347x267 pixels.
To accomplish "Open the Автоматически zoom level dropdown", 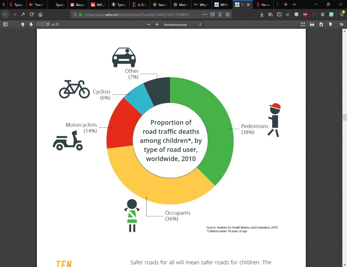I will coord(182,24).
